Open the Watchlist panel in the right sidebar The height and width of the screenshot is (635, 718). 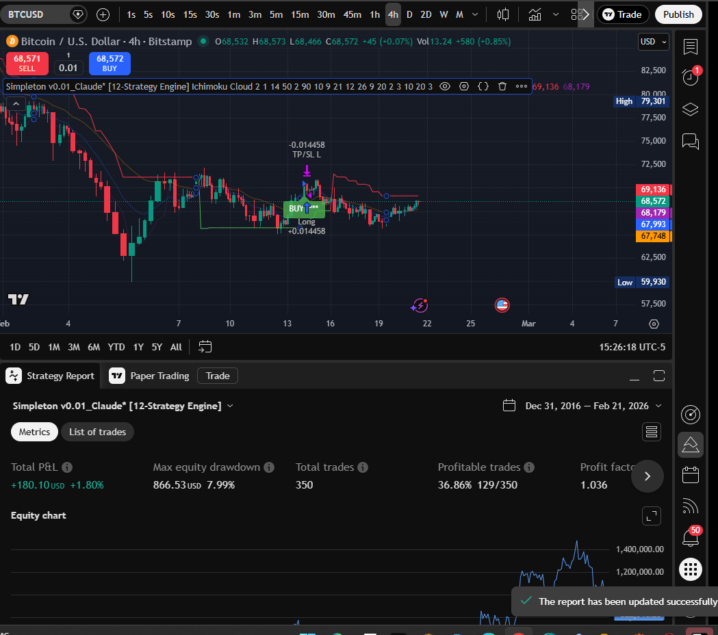(x=690, y=47)
